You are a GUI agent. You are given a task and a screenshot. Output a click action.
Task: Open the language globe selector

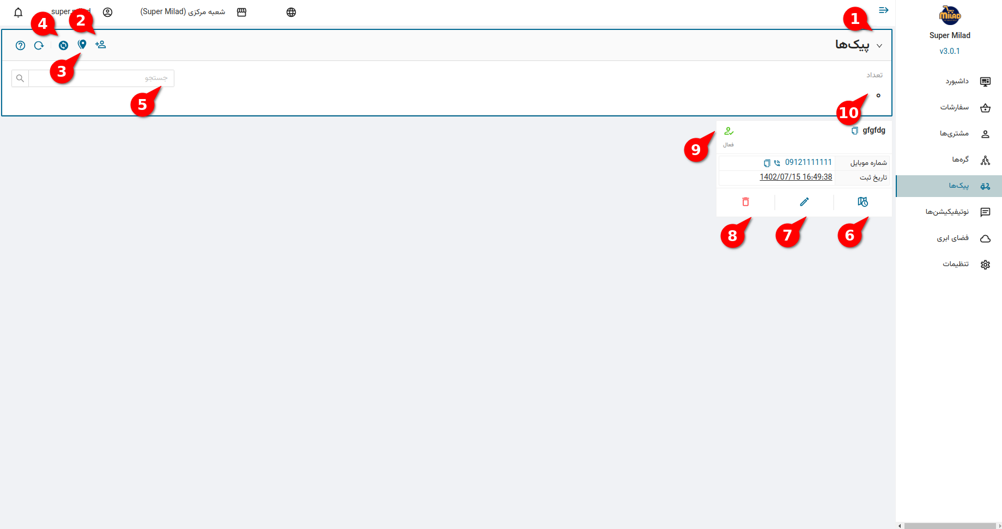click(291, 12)
